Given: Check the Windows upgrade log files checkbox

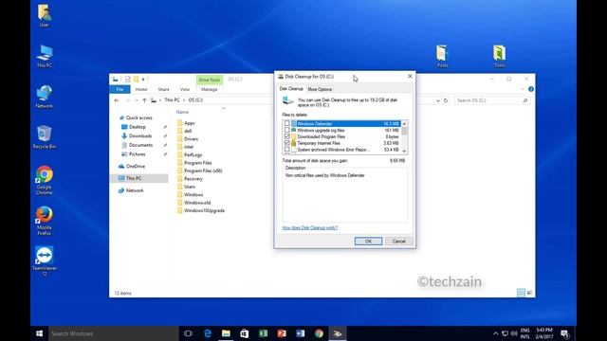Looking at the screenshot, I should (286, 130).
